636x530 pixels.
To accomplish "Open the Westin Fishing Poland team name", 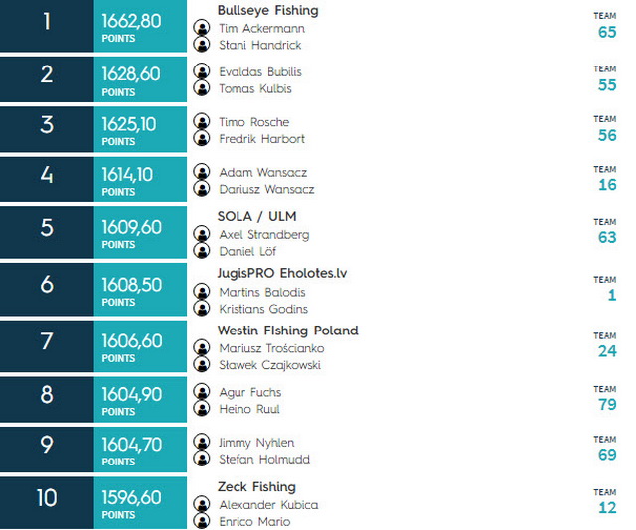I will pyautogui.click(x=287, y=331).
